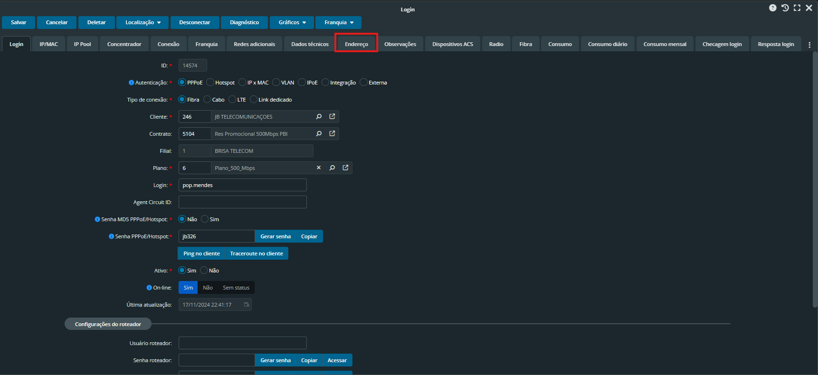
Task: Click the search icon in the Cliente field
Action: coord(319,117)
